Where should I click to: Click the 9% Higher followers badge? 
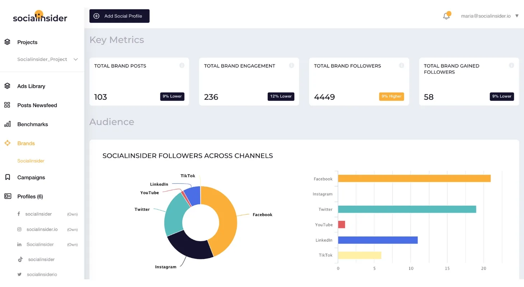(x=391, y=97)
